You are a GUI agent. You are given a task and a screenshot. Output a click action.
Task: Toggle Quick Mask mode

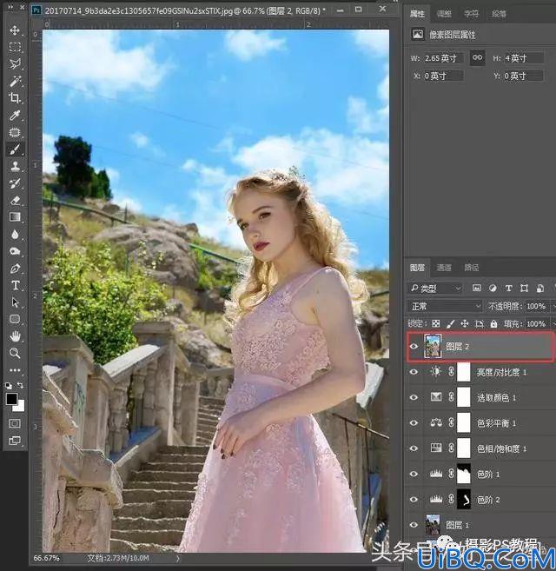click(15, 423)
